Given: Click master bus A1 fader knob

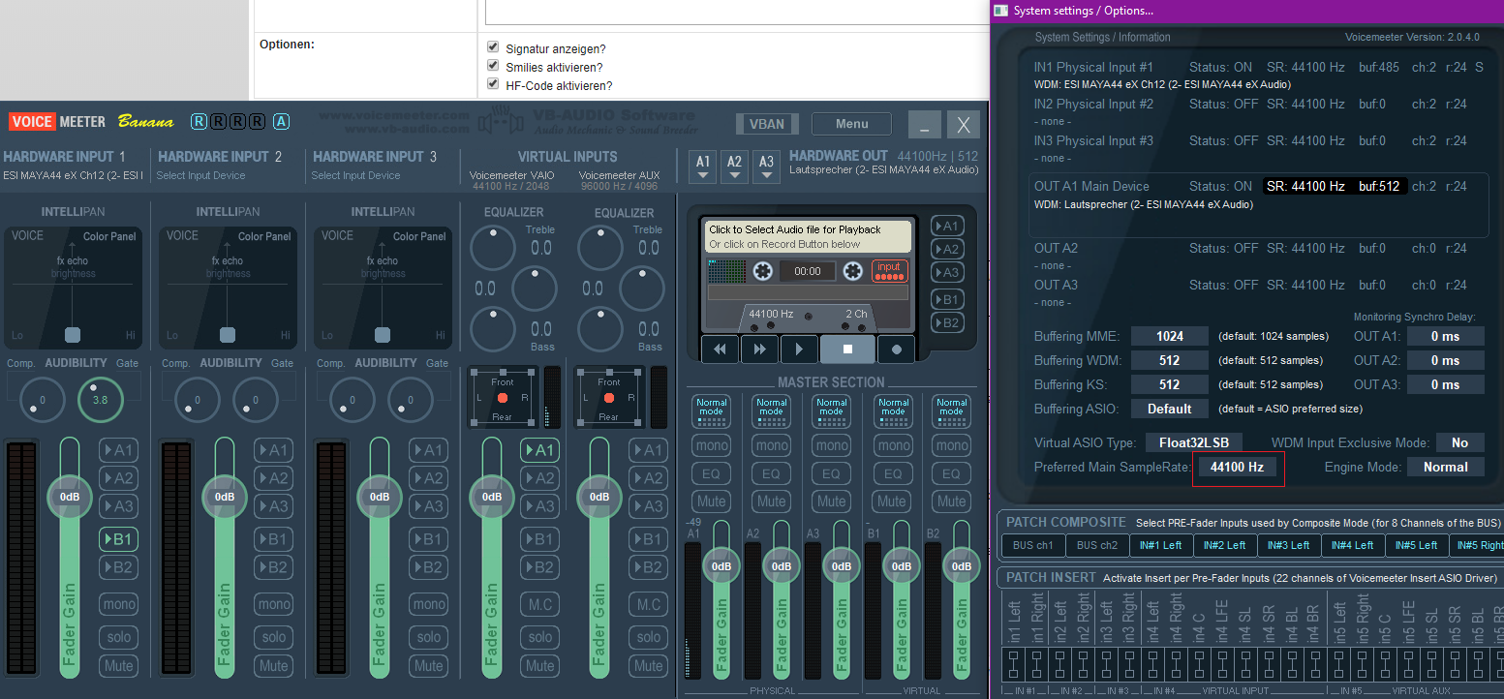Looking at the screenshot, I should point(721,566).
